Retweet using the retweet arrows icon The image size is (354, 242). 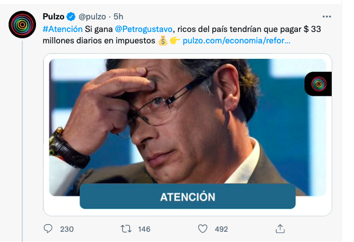tap(126, 229)
